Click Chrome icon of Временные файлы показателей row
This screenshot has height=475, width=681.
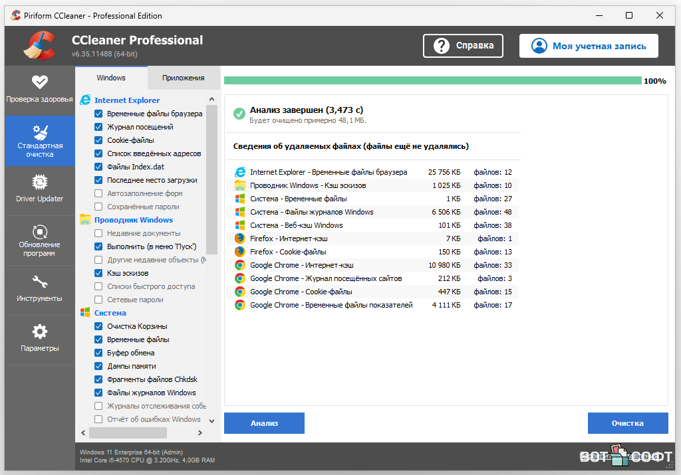239,305
